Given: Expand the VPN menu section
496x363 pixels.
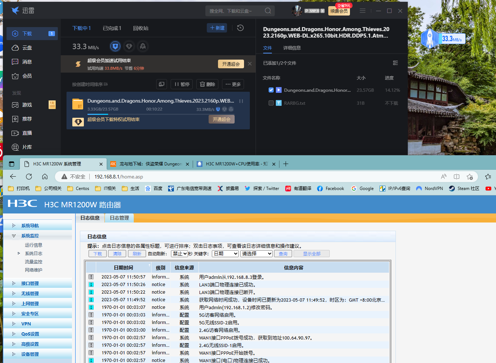Looking at the screenshot, I should tap(26, 324).
